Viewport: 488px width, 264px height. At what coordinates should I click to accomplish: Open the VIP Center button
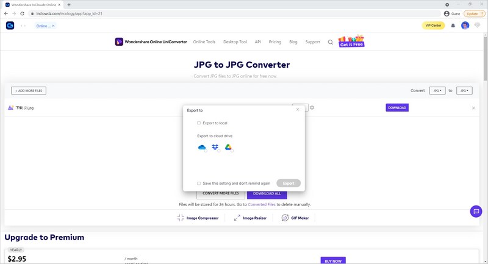coord(433,26)
